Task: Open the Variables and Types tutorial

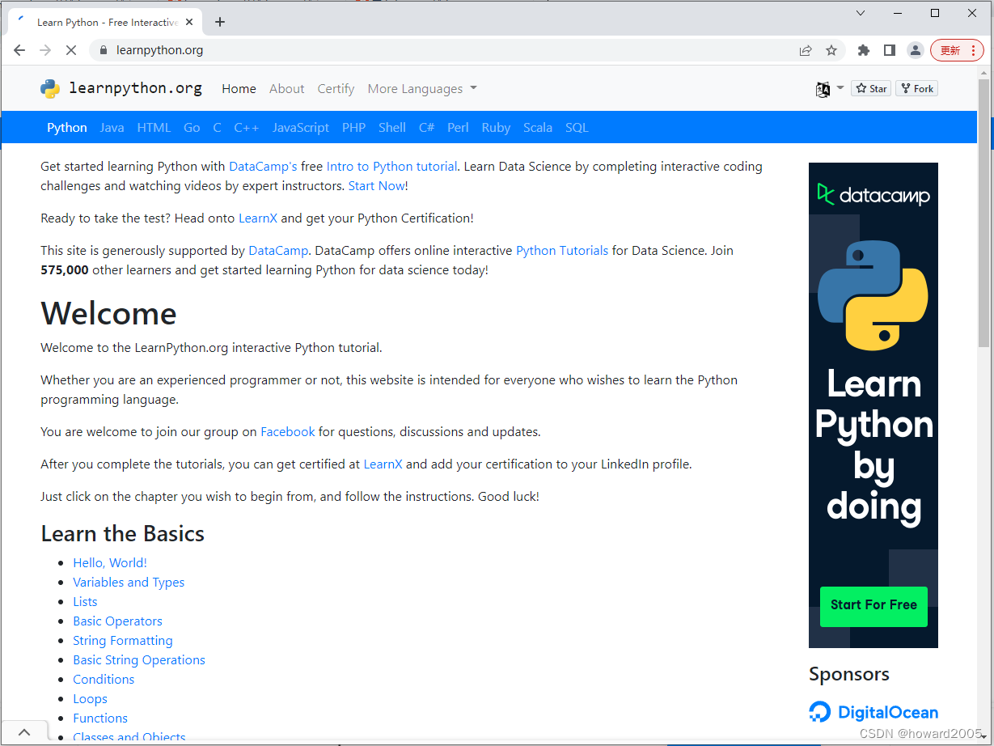Action: pos(129,583)
